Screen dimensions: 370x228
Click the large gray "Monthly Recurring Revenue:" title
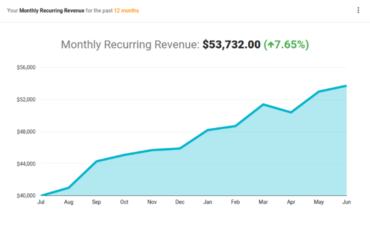pos(130,45)
